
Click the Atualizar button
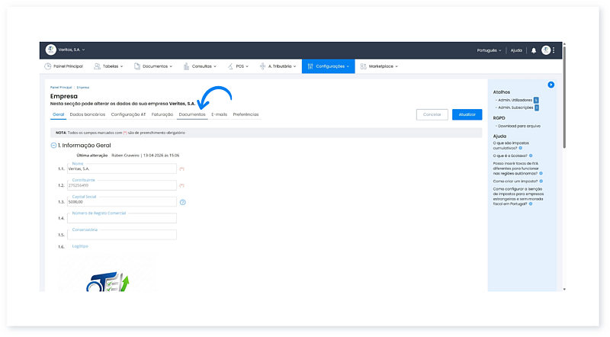click(467, 115)
